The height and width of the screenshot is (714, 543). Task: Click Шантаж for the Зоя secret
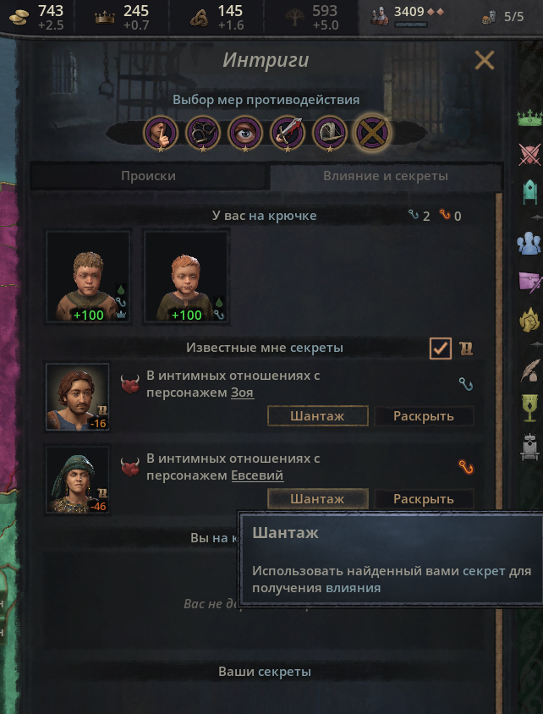click(318, 416)
